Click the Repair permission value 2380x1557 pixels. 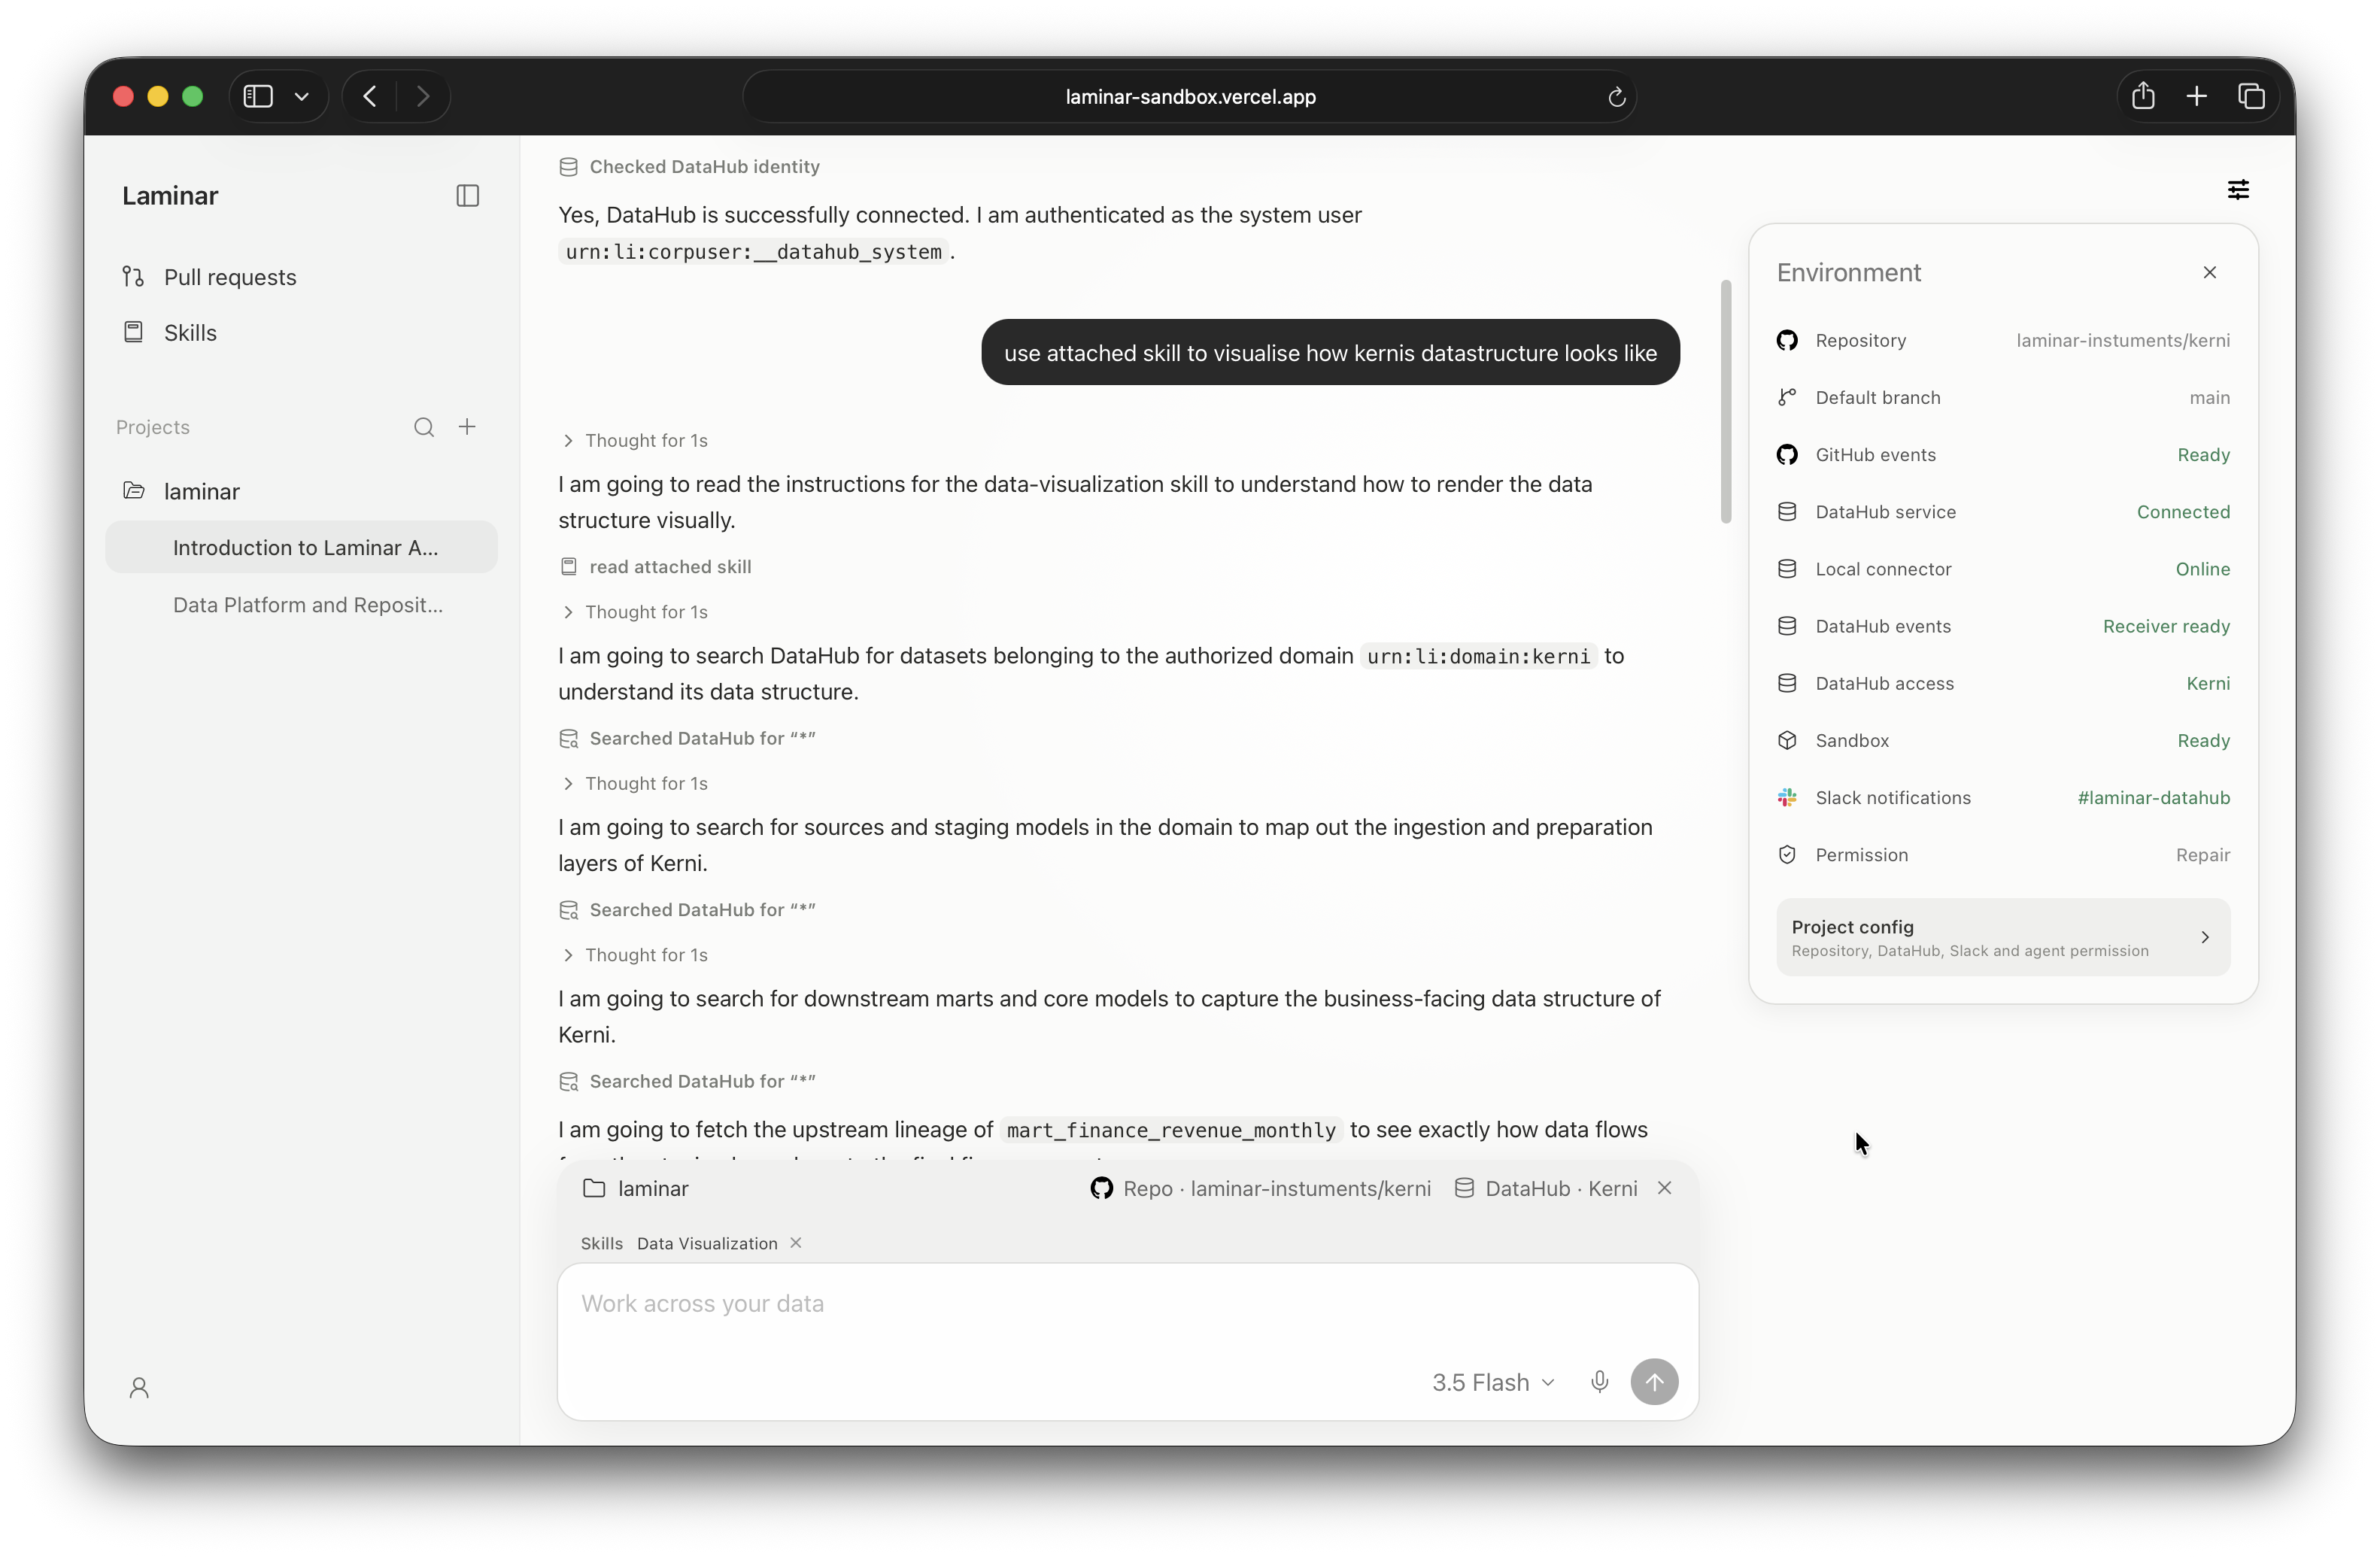point(2202,855)
